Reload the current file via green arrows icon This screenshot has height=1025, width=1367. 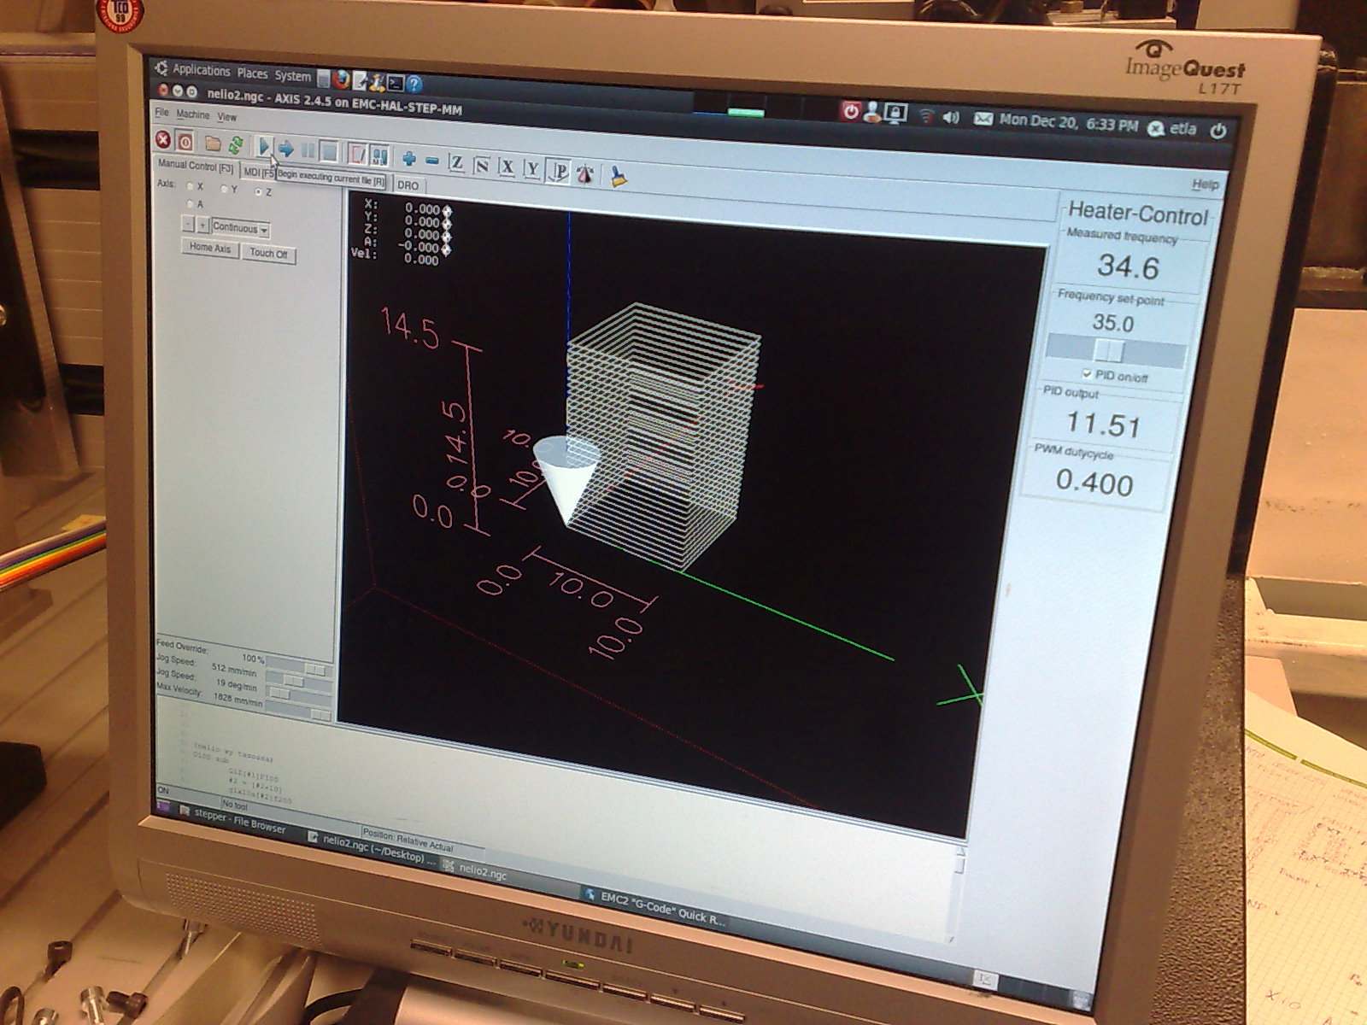click(x=236, y=146)
